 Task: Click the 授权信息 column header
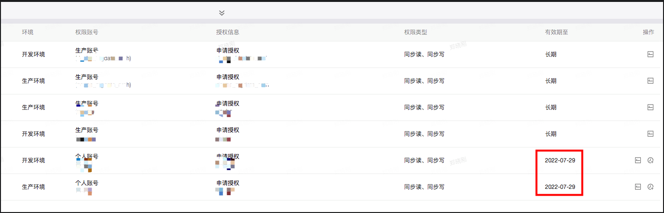pos(228,32)
